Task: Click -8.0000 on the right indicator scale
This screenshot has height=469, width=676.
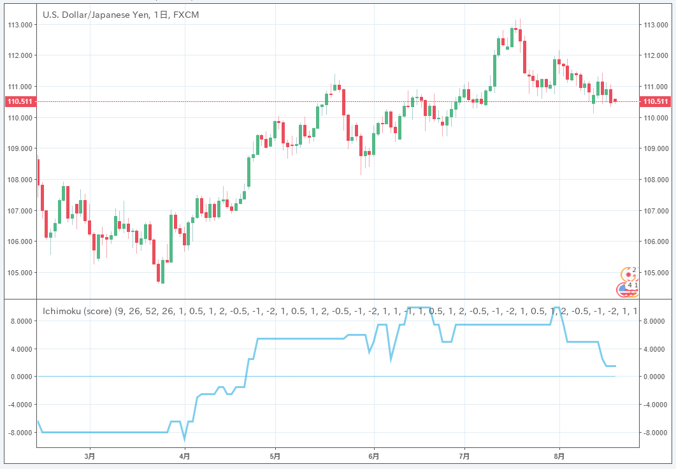Action: [x=656, y=433]
